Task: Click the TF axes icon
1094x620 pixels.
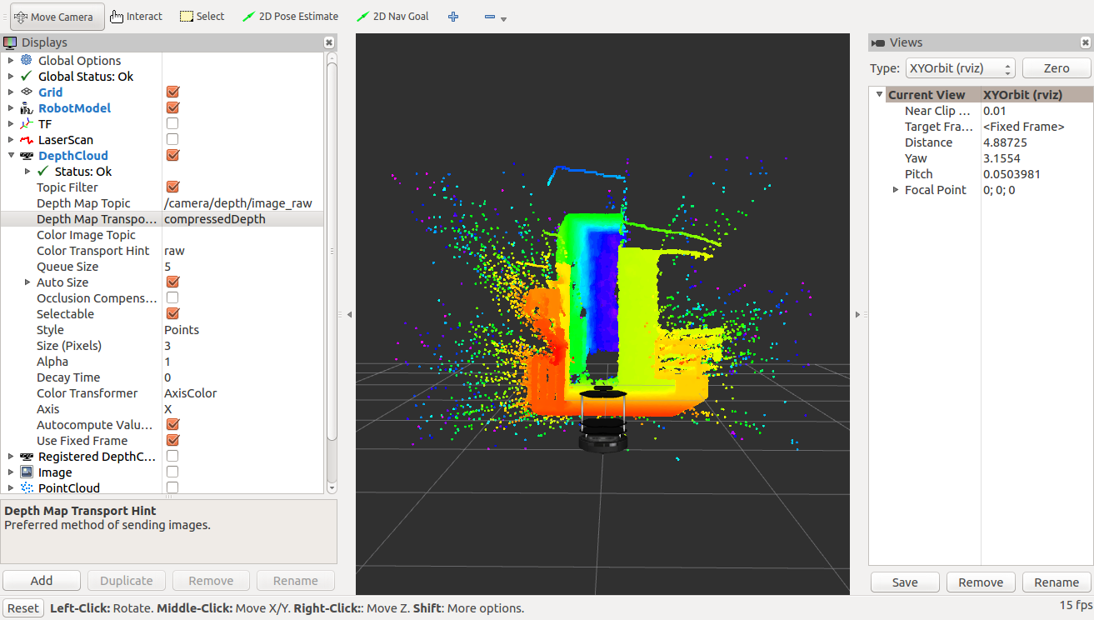Action: (27, 123)
